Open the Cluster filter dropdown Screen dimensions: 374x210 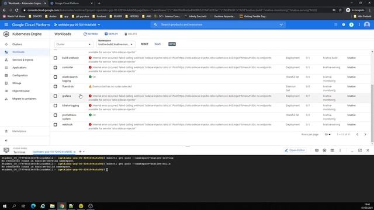tap(74, 44)
